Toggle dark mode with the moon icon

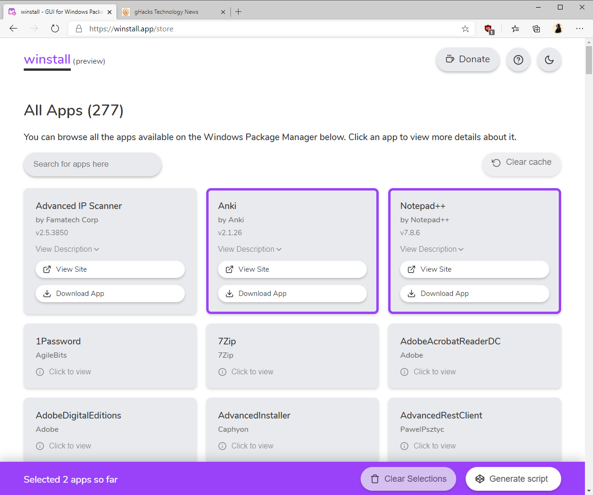549,59
